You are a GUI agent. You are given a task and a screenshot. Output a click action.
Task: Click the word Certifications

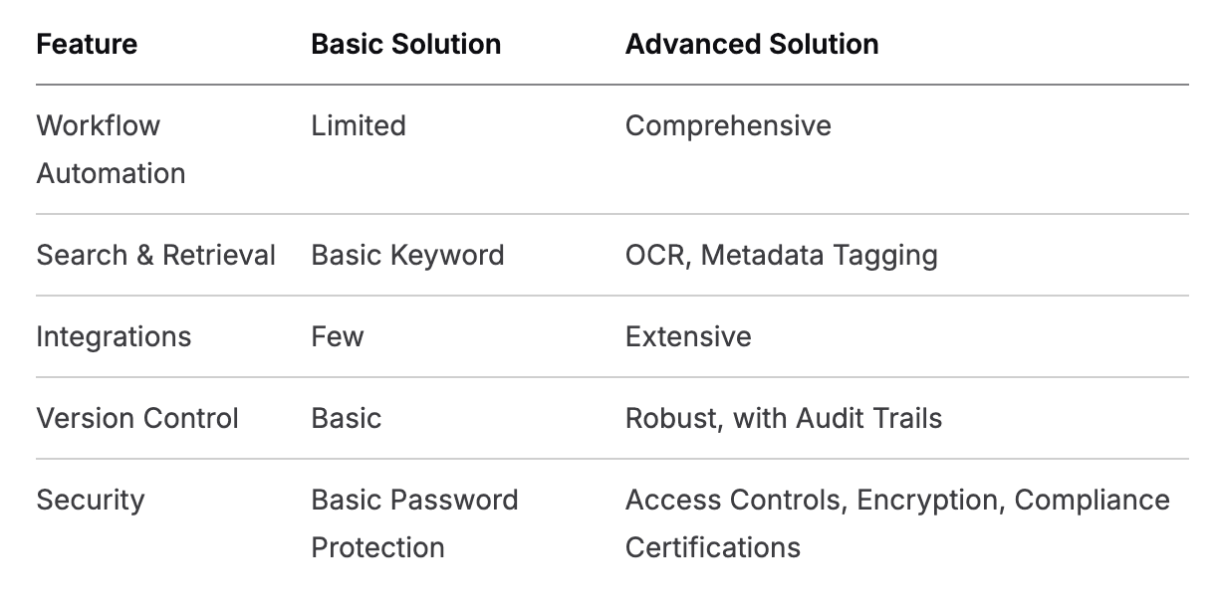click(712, 547)
